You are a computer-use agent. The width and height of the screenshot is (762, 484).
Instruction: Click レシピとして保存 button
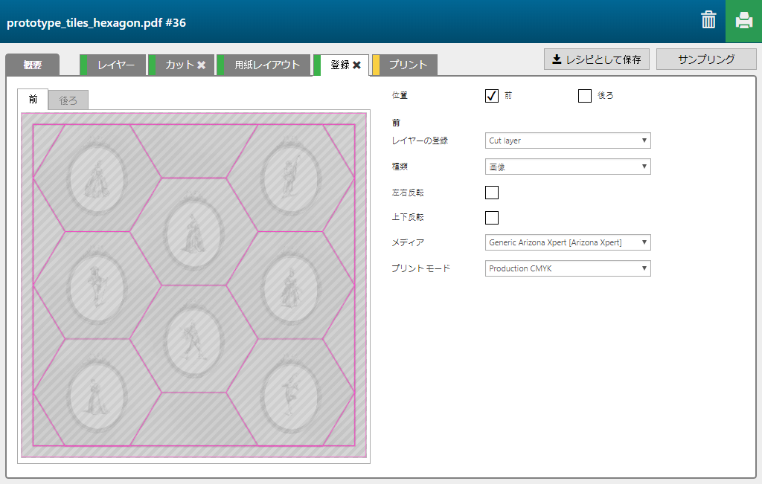click(x=597, y=59)
